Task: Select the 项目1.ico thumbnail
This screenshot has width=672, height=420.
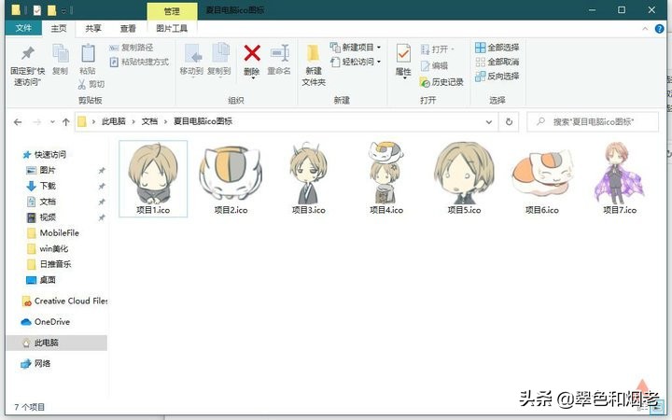Action: point(153,178)
